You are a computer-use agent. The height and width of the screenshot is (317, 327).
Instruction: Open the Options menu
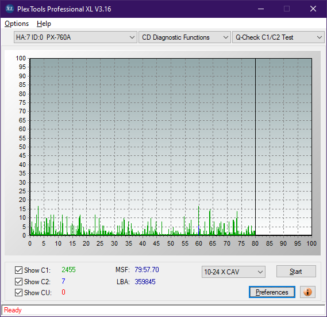(17, 24)
